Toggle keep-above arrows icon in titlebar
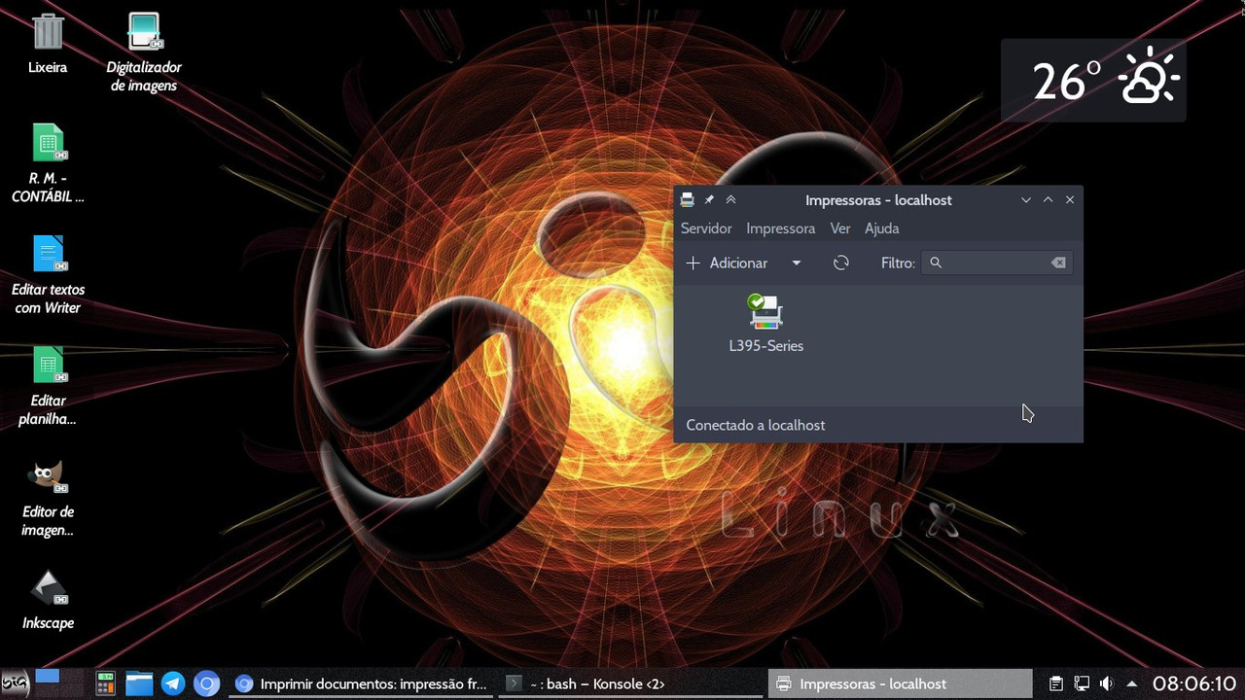The image size is (1245, 700). coord(730,199)
